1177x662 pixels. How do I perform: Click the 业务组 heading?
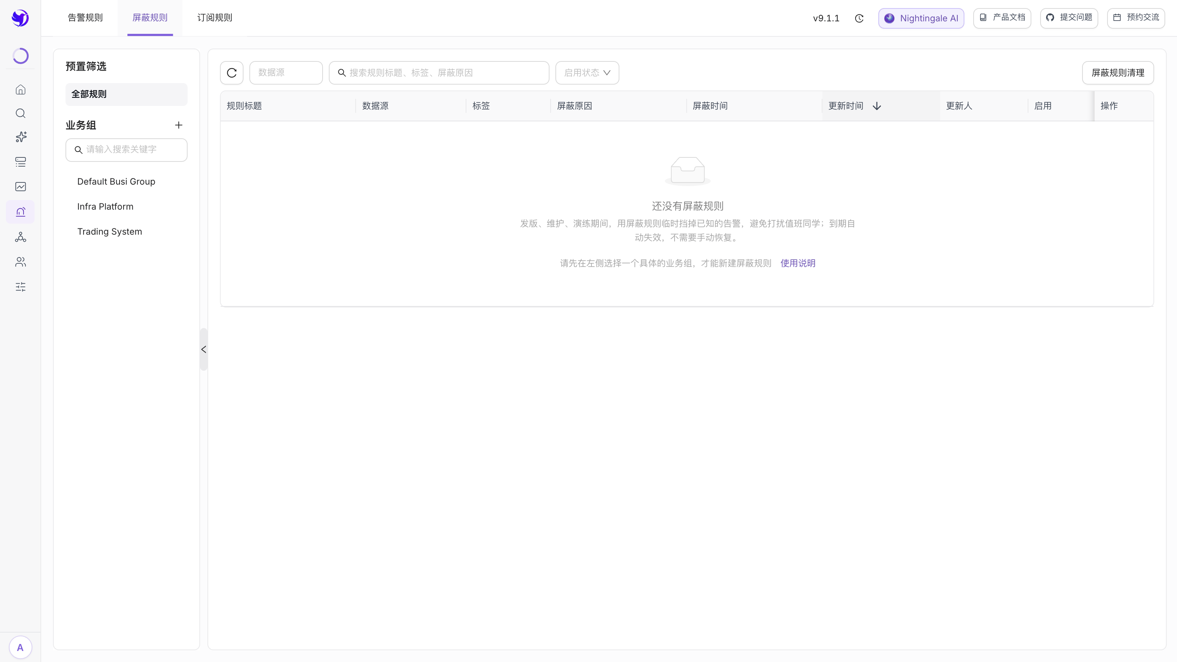81,125
